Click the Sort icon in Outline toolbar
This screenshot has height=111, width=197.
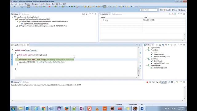pos(160,45)
